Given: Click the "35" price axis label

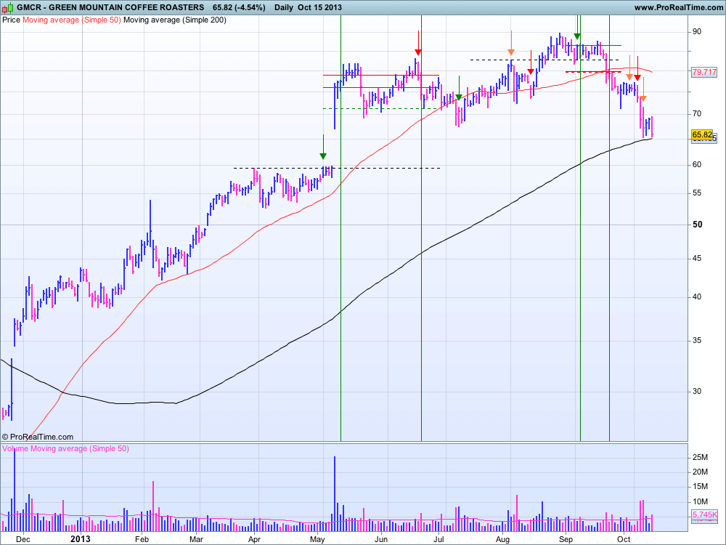Looking at the screenshot, I should pos(697,341).
